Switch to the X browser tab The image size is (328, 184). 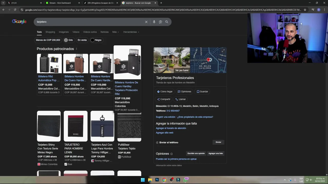pyautogui.click(x=24, y=3)
